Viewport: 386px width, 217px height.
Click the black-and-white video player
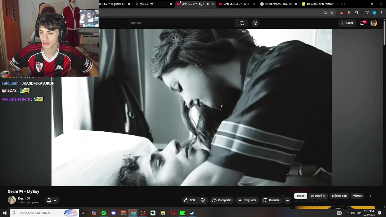[191, 107]
